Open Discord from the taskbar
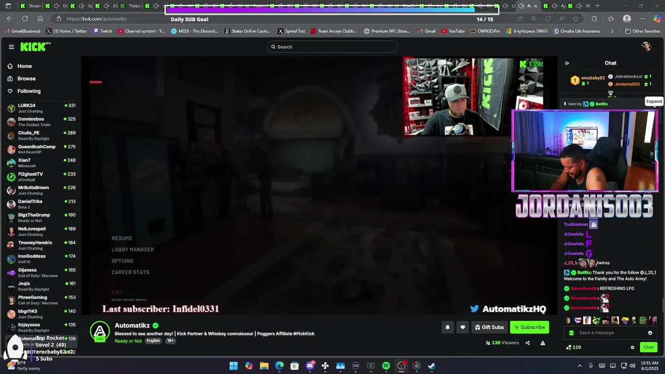The image size is (665, 374). pos(310,366)
